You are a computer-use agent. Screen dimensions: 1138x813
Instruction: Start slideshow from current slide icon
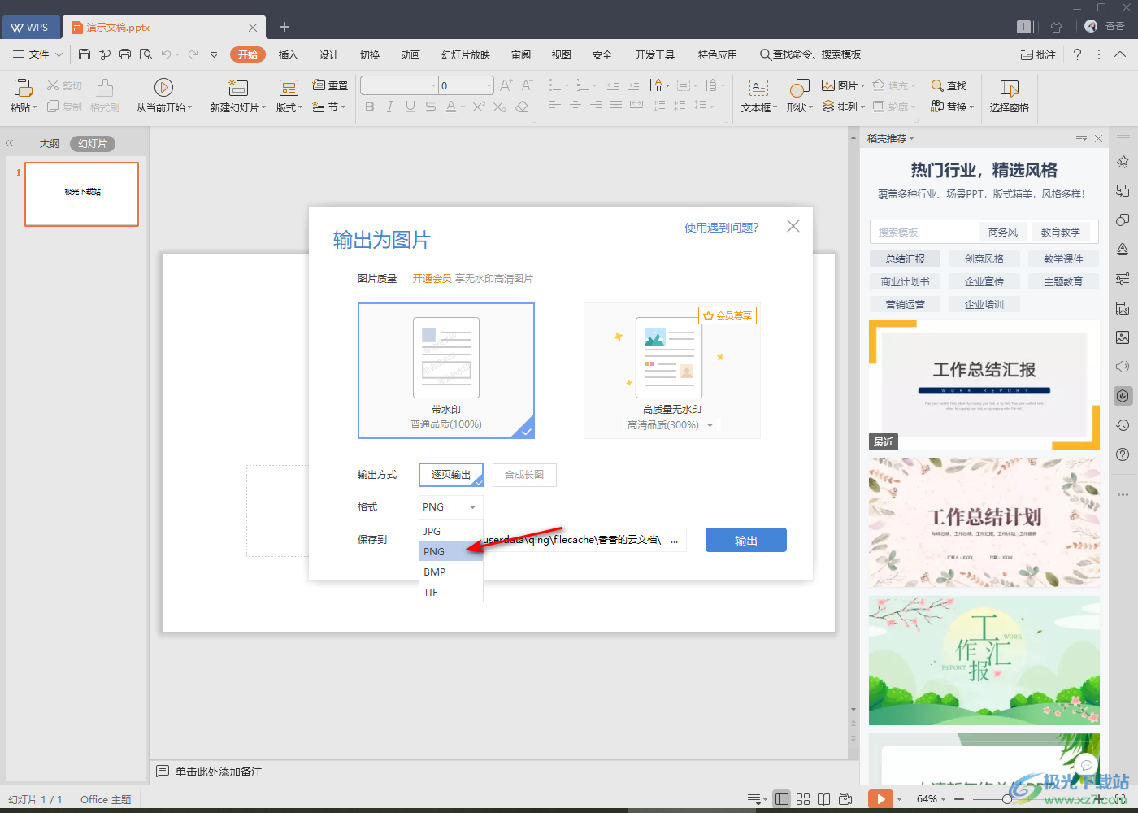click(x=163, y=87)
